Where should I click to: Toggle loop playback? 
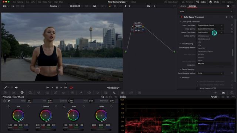click(71, 88)
